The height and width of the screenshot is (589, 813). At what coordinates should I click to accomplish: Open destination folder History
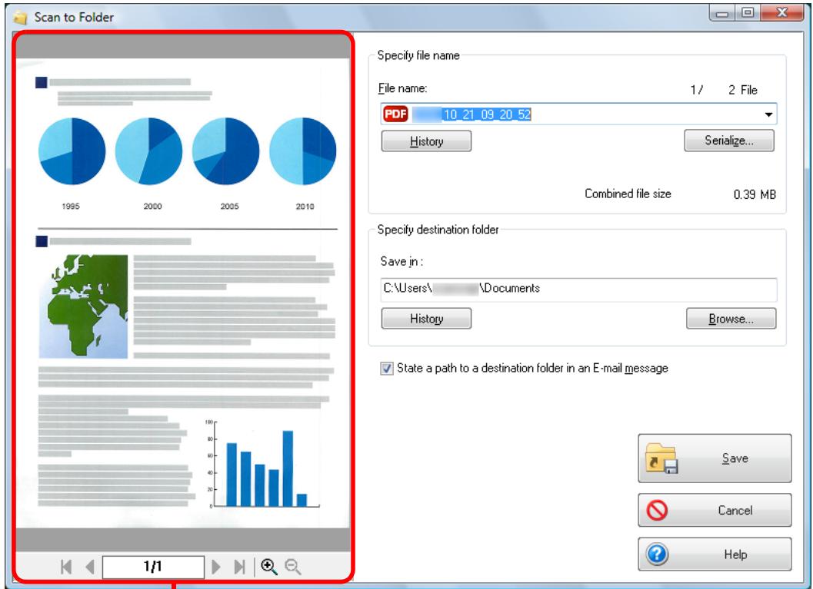(x=426, y=319)
